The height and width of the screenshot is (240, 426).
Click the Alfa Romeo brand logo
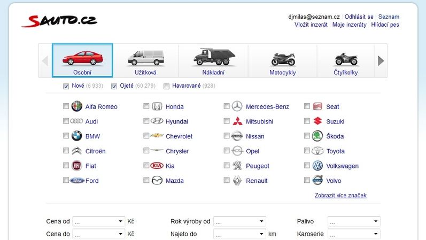[76, 106]
